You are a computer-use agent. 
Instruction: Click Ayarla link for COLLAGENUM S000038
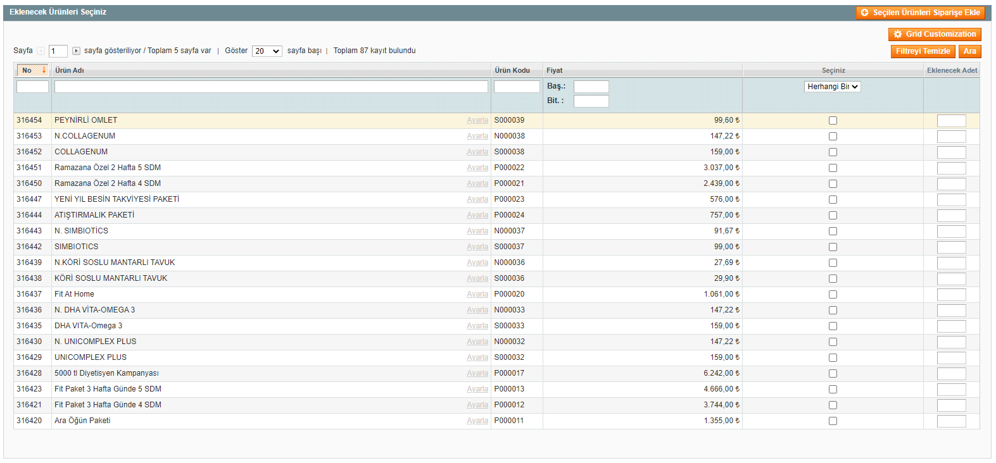[x=477, y=152]
